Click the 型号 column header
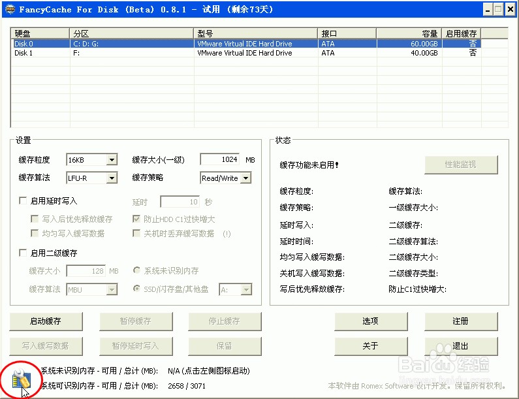519x399 pixels. [x=255, y=33]
